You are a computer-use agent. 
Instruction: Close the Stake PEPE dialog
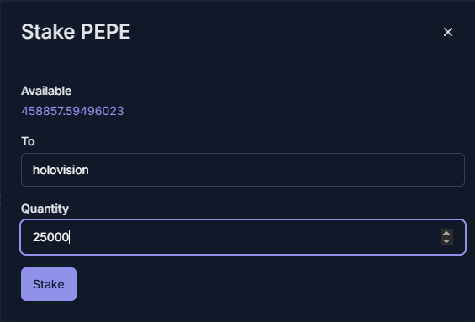click(x=448, y=32)
